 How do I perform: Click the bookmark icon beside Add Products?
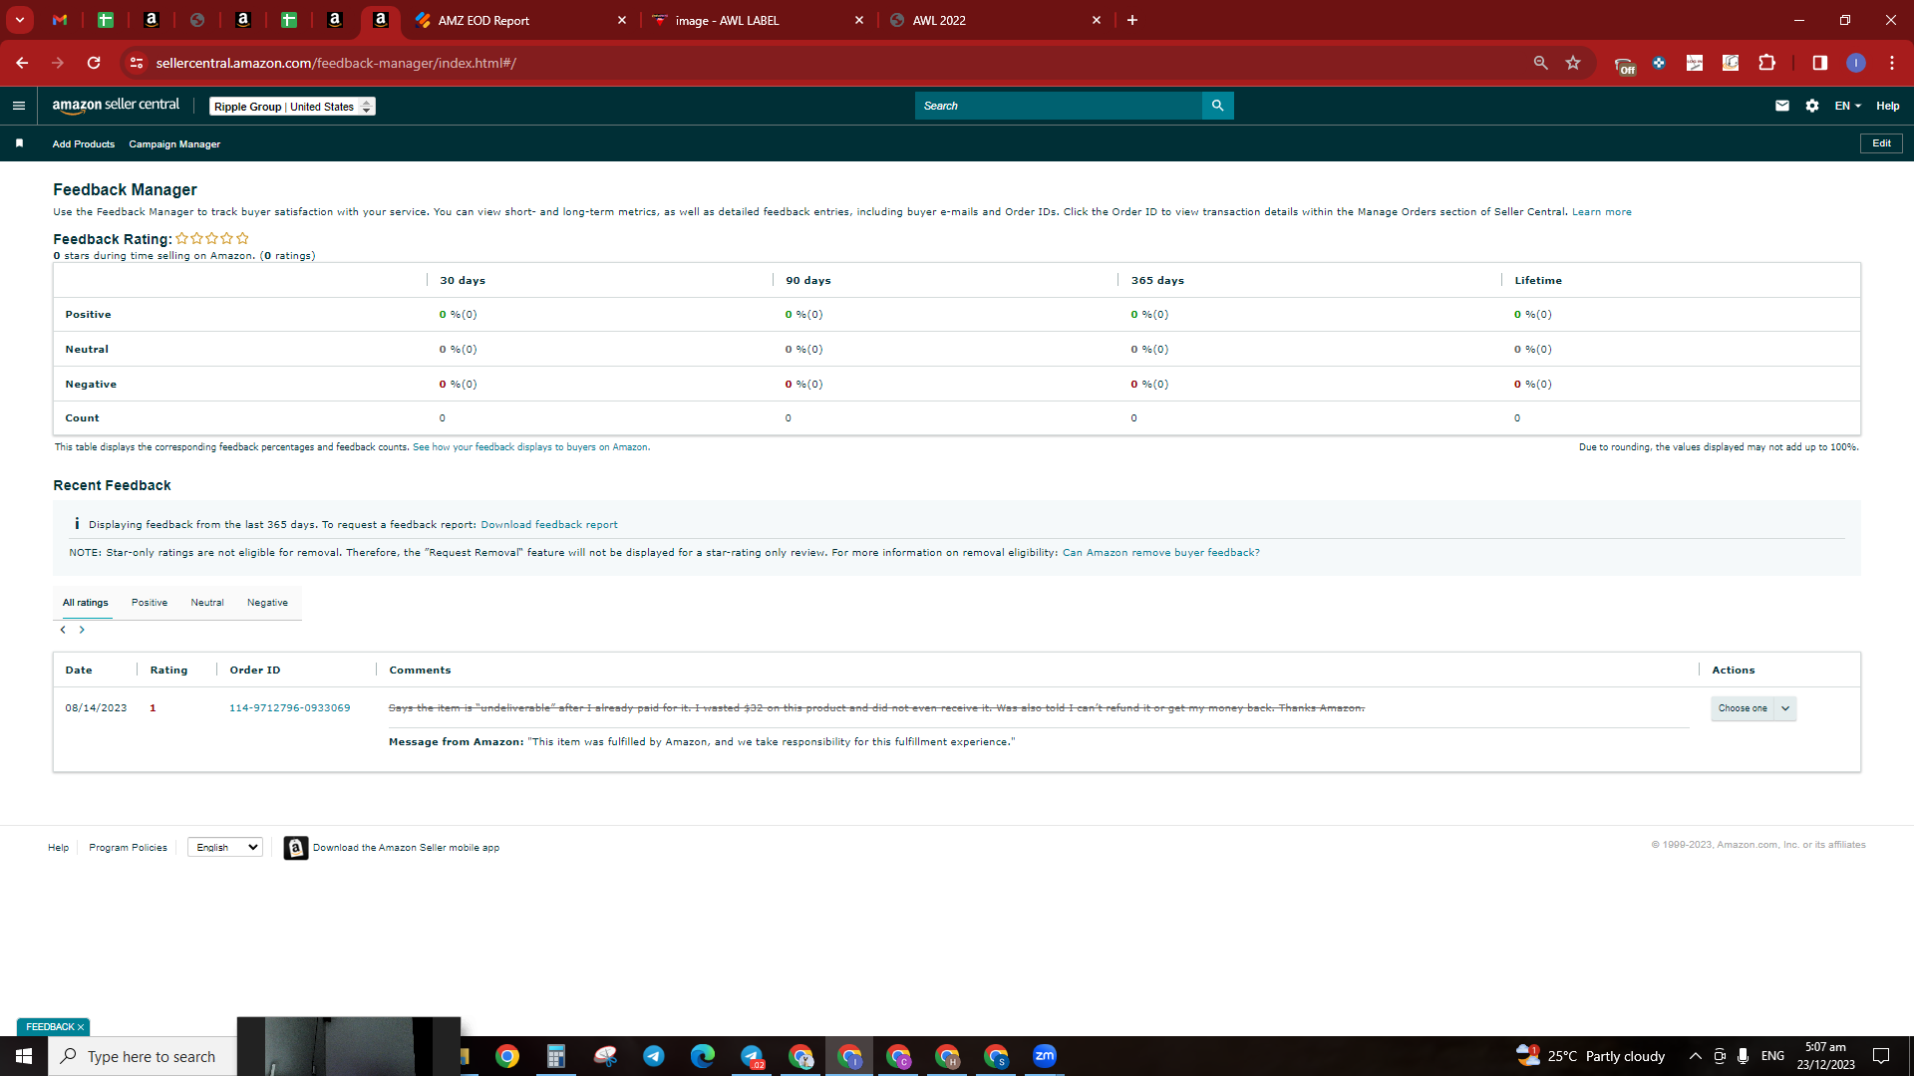(19, 143)
